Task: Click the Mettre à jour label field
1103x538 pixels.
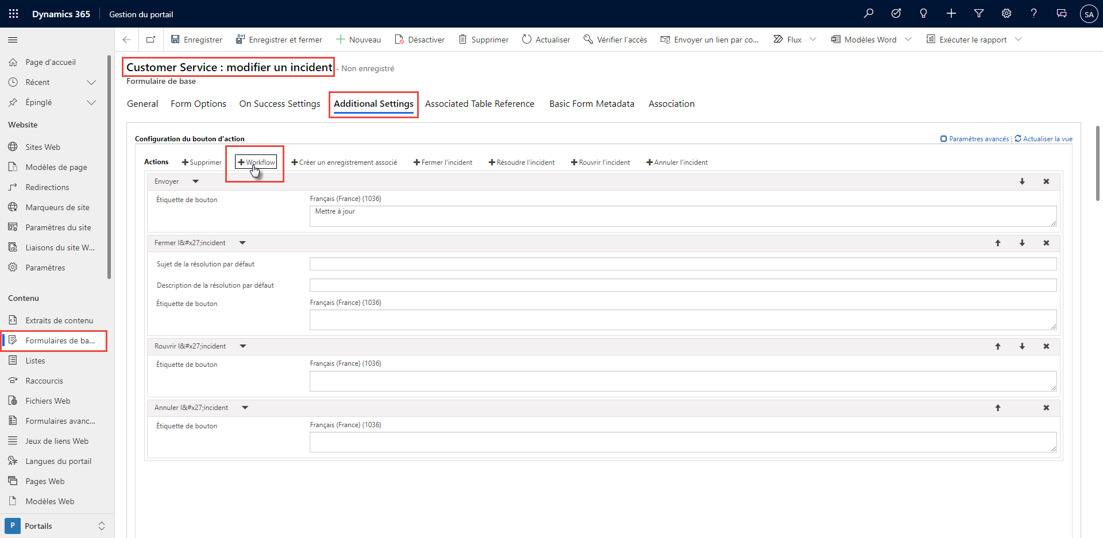Action: [x=682, y=216]
